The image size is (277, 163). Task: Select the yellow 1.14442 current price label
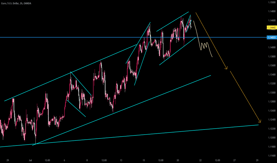272,28
